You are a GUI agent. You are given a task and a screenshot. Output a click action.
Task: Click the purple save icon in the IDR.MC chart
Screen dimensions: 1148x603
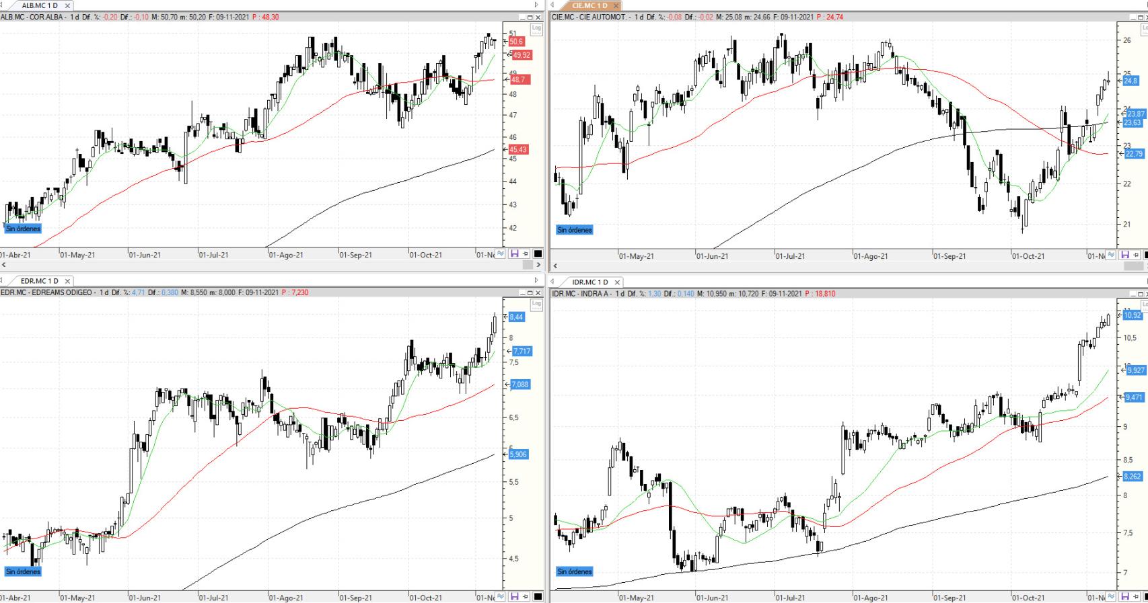1124,597
